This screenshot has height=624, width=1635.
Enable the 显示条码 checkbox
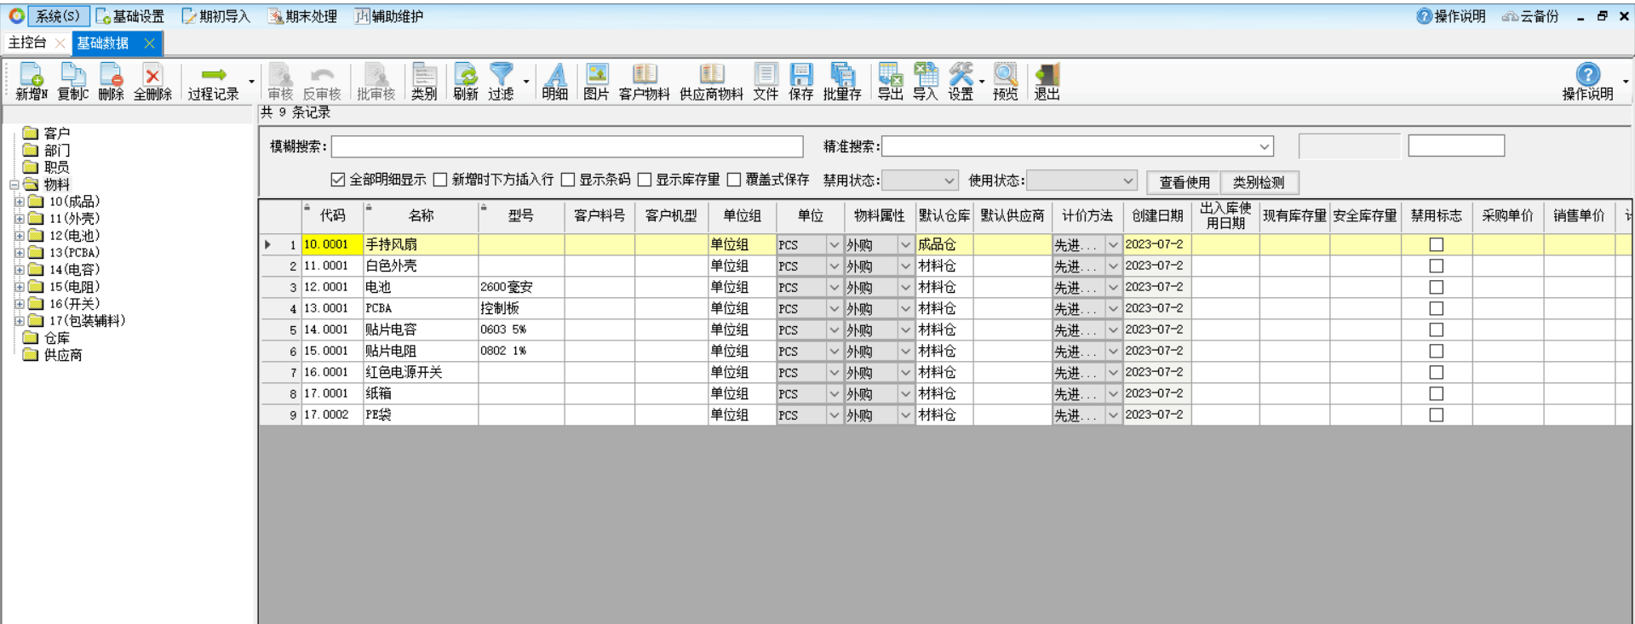point(568,180)
